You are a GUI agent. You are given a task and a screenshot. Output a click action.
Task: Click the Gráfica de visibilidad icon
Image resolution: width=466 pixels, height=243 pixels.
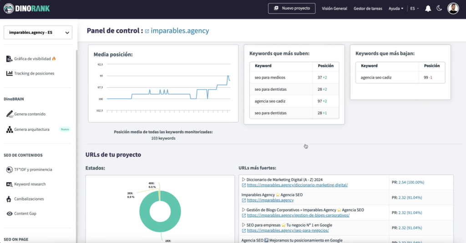point(10,59)
